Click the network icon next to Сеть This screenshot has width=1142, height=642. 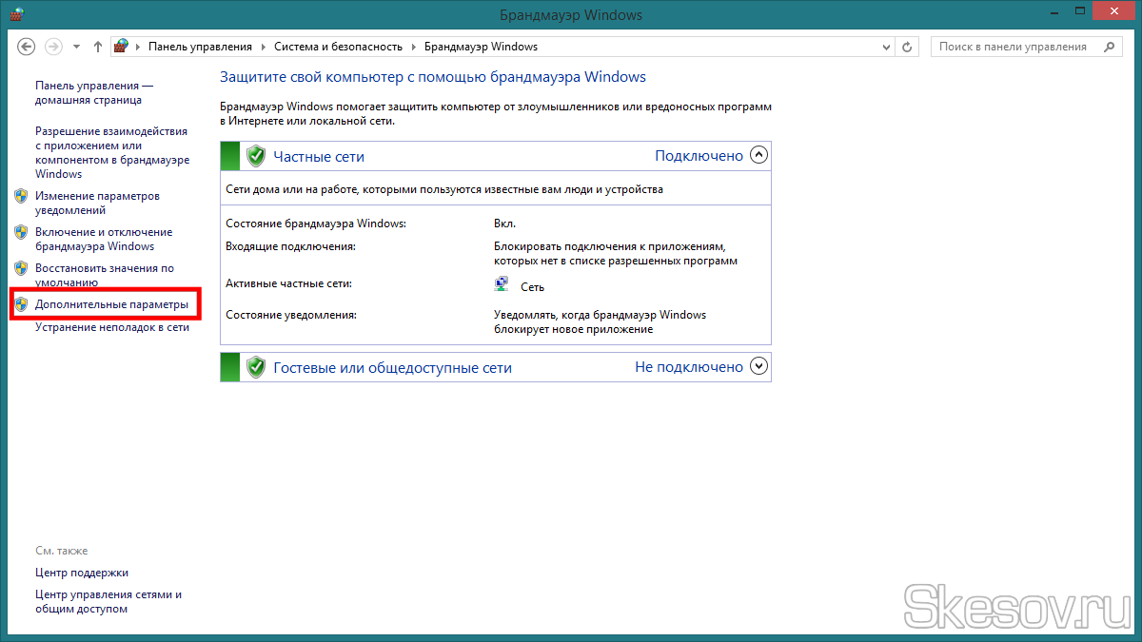click(502, 284)
